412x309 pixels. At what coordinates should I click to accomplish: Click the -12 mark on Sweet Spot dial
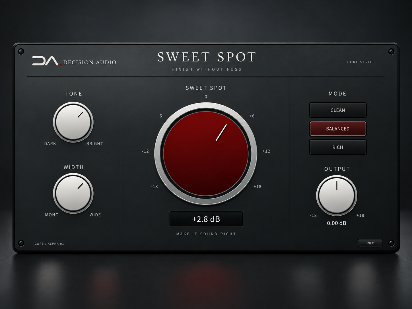pyautogui.click(x=145, y=151)
